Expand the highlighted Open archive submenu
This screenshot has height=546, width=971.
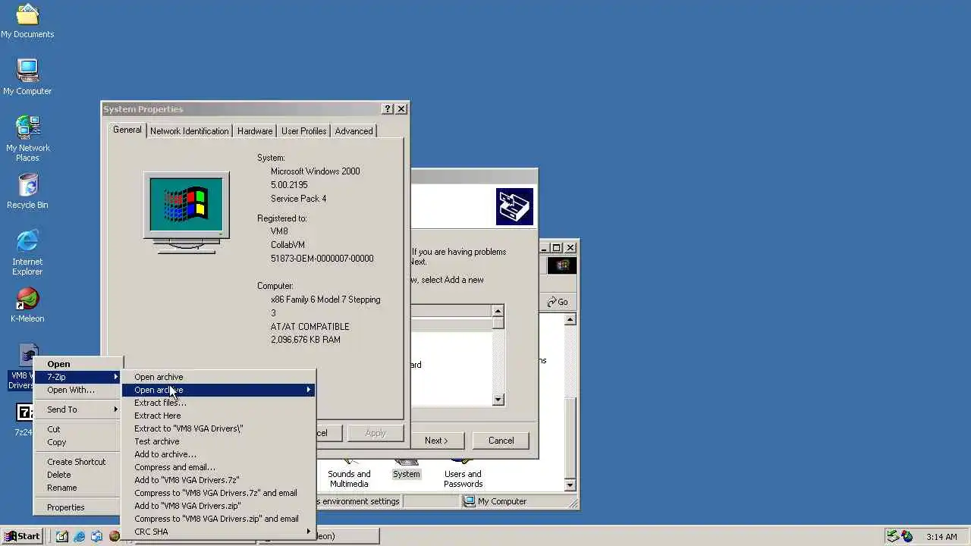tap(218, 390)
